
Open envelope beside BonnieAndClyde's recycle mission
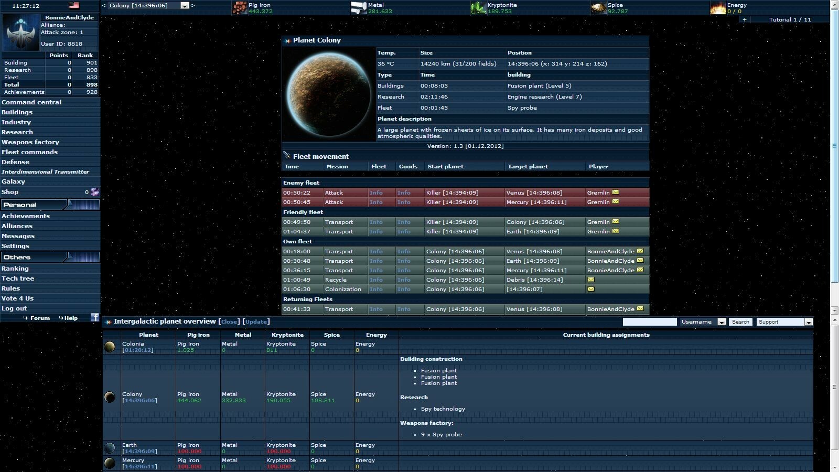click(x=591, y=280)
